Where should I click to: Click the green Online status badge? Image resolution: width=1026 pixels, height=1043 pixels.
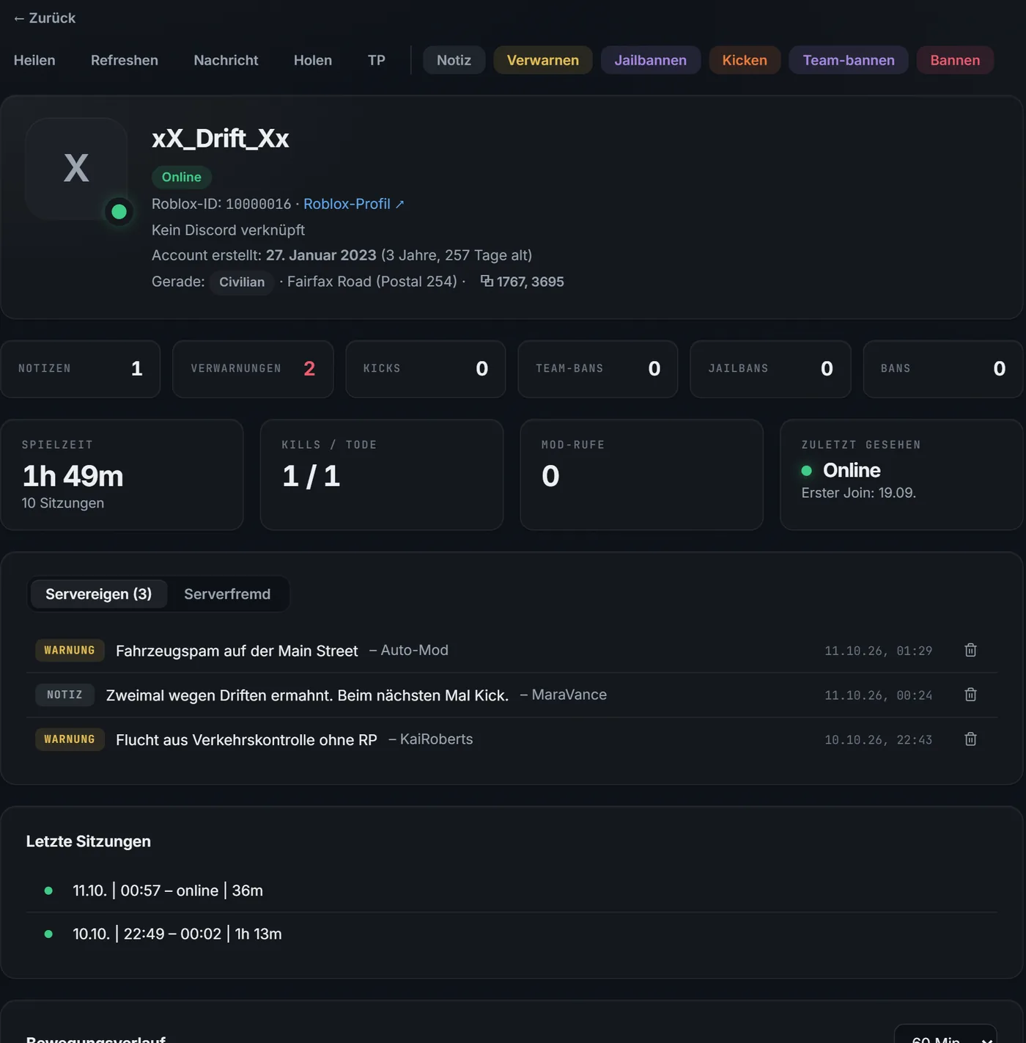pos(182,177)
